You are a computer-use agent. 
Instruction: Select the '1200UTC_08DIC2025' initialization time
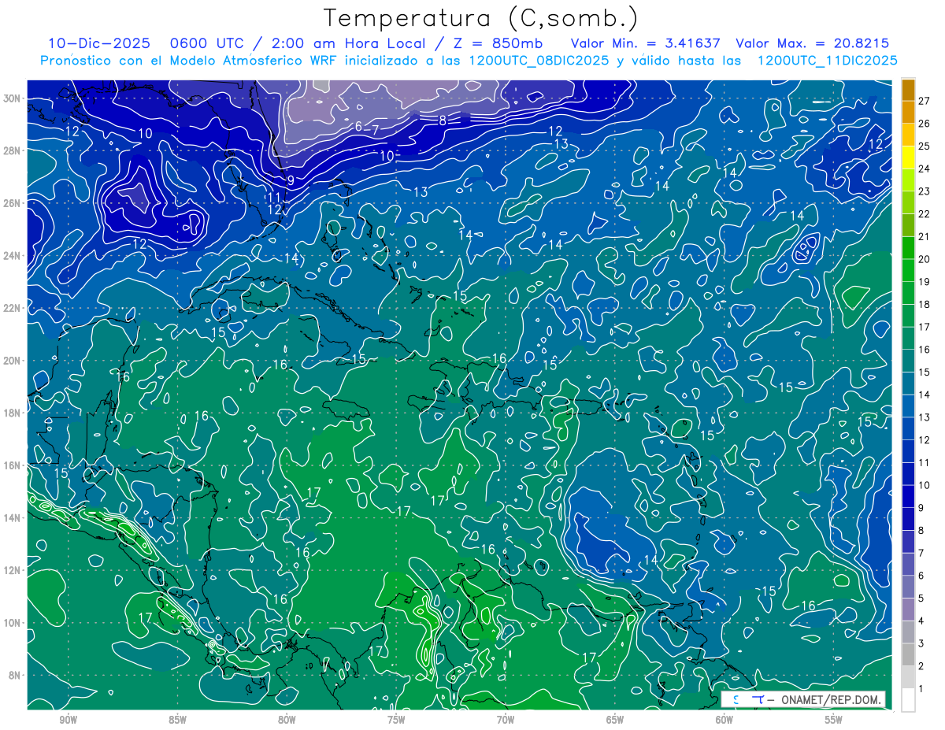[539, 61]
